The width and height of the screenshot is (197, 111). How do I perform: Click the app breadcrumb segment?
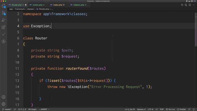11,9
